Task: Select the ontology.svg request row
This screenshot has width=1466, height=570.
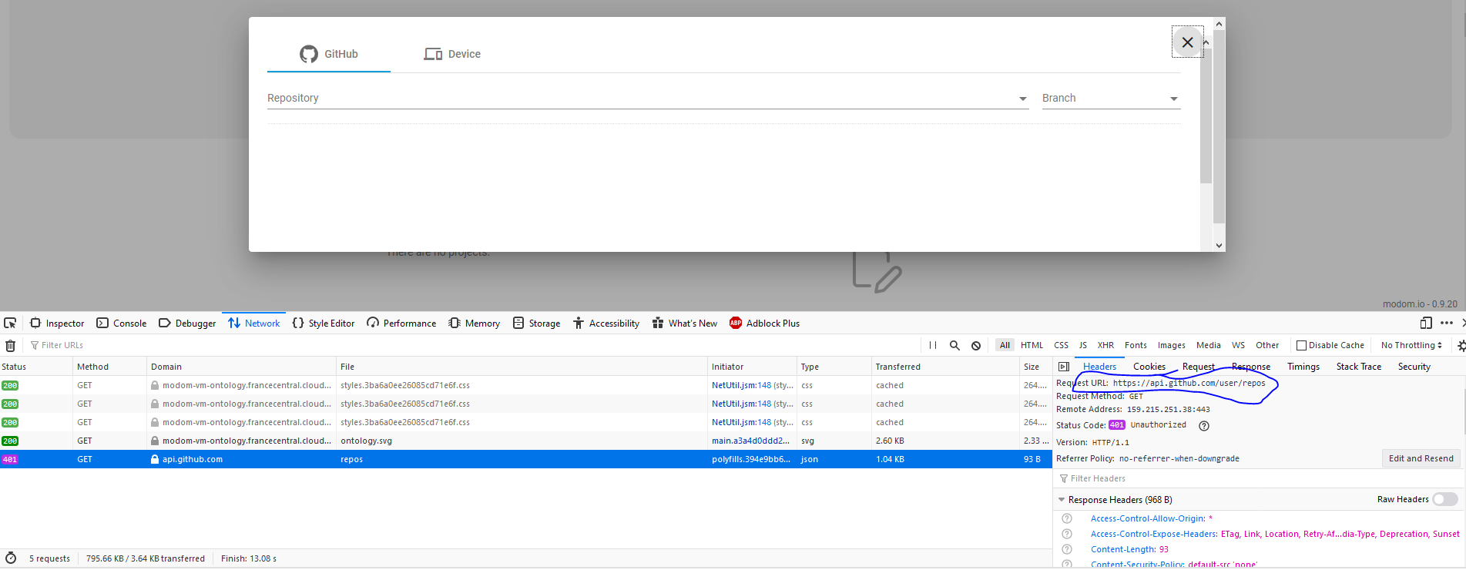Action: [526, 441]
